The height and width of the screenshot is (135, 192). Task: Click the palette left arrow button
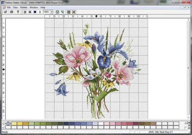(186, 123)
